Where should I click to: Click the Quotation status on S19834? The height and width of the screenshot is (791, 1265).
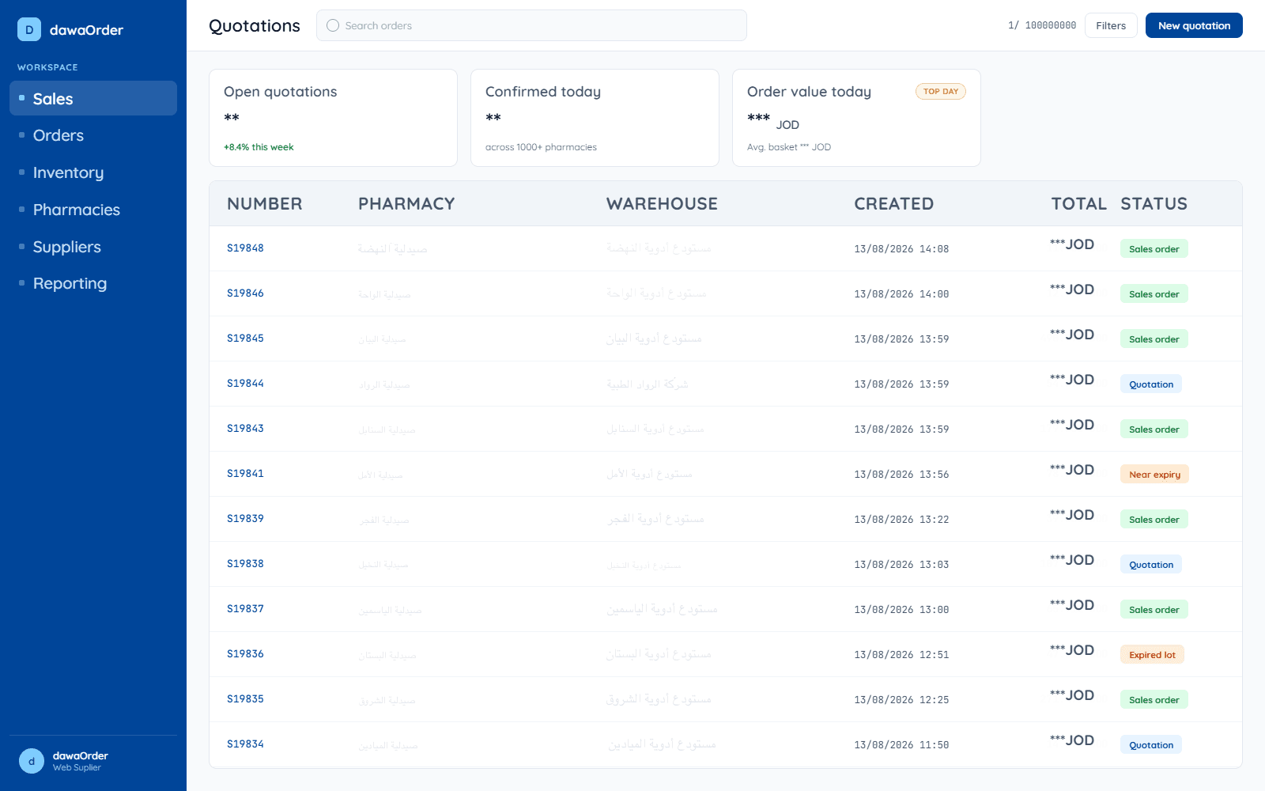1151,745
